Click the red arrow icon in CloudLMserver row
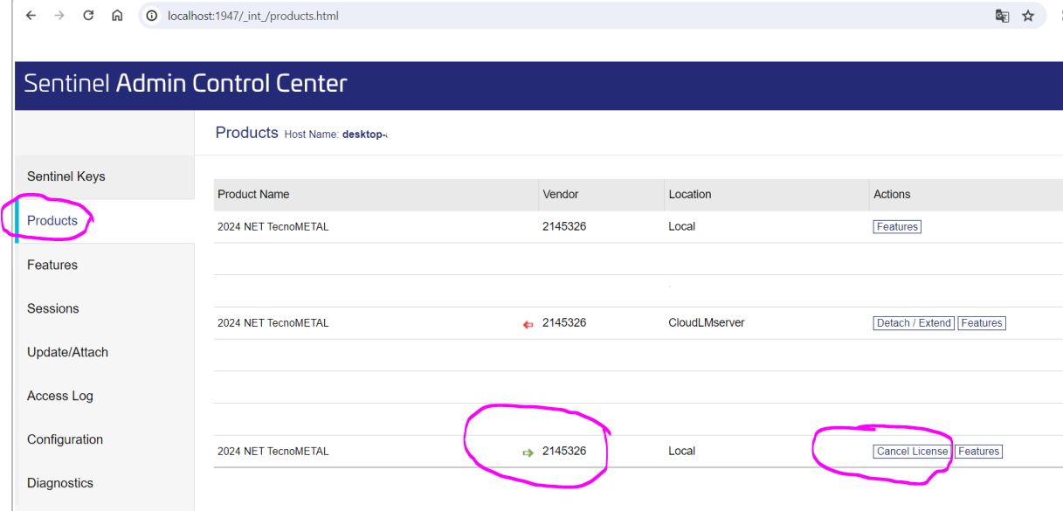This screenshot has height=511, width=1063. 528,324
